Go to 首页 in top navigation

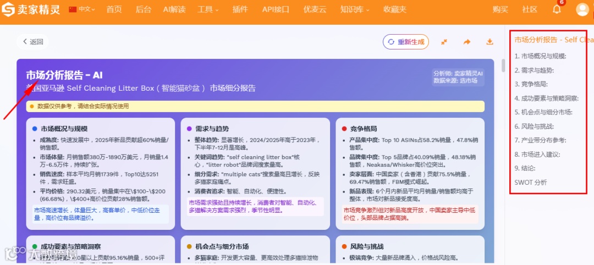[114, 9]
